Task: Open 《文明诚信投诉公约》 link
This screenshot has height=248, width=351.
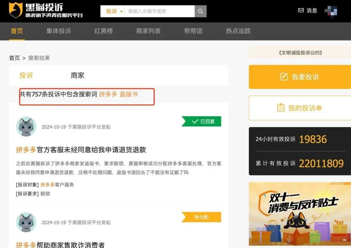Action: (x=300, y=53)
